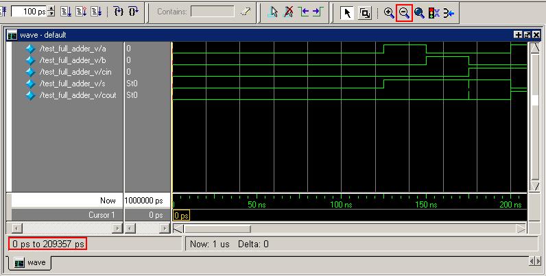
Task: Click the plus icon on wave title bar
Action: coord(519,35)
